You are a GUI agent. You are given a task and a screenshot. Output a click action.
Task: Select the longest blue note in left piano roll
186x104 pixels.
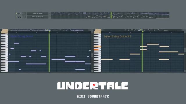(36, 64)
